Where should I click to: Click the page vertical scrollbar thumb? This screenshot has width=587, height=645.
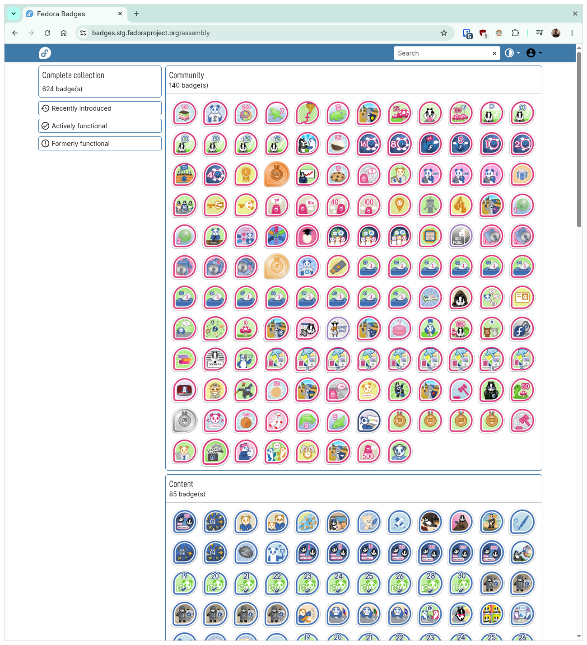tap(579, 140)
